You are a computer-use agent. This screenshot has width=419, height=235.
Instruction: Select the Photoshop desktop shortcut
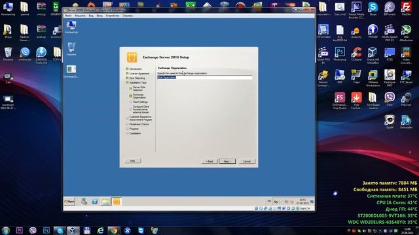pos(340,54)
